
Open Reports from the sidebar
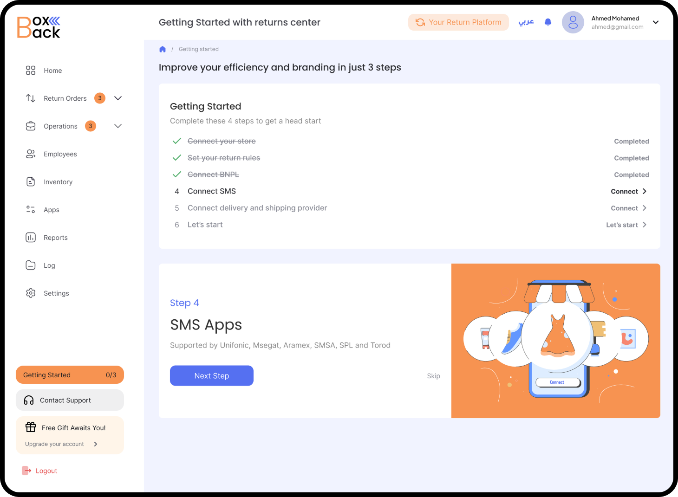(x=55, y=238)
